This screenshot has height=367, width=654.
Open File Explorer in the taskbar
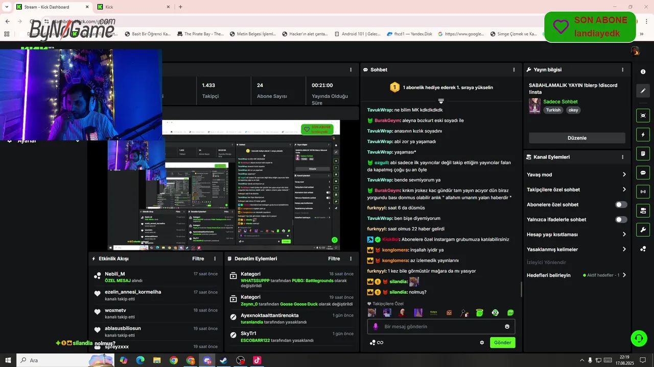click(x=157, y=360)
